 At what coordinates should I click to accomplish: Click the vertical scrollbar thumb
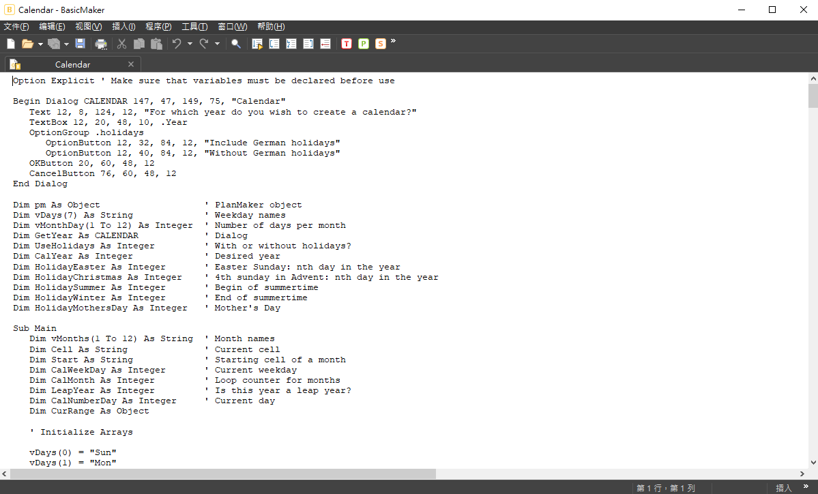[x=813, y=96]
